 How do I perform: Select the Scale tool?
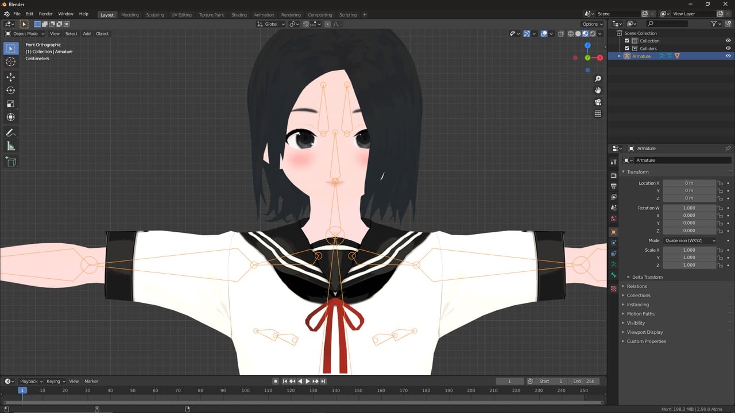11,104
